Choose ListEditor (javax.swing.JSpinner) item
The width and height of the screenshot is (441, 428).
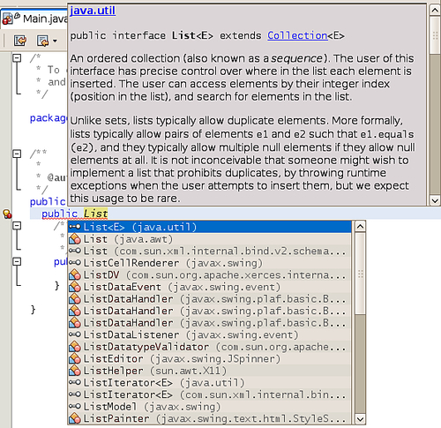(x=210, y=359)
